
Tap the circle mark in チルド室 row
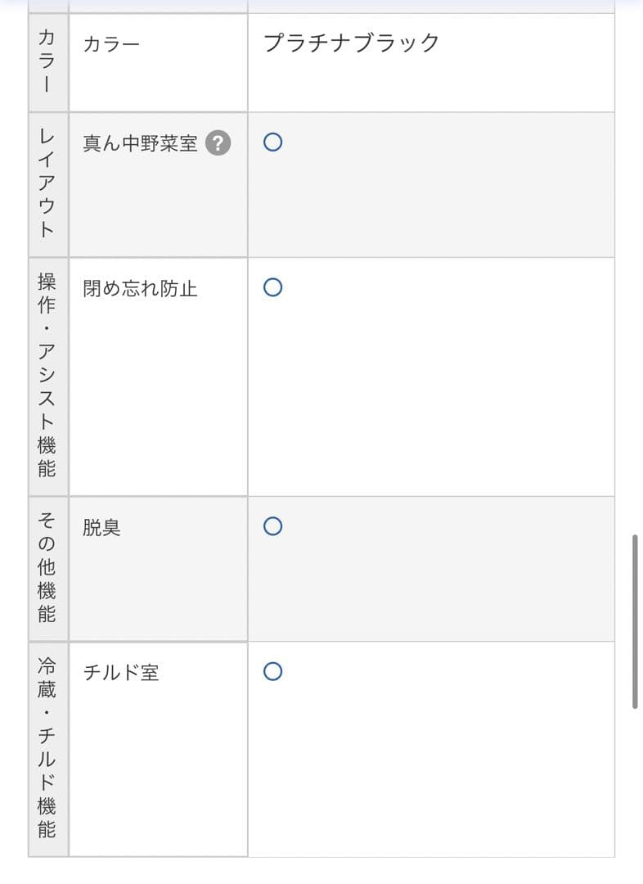point(273,672)
